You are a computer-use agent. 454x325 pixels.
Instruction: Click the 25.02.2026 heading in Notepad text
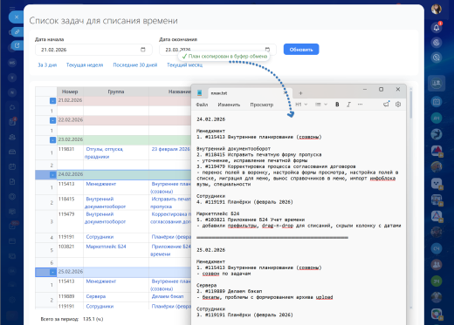(210, 250)
